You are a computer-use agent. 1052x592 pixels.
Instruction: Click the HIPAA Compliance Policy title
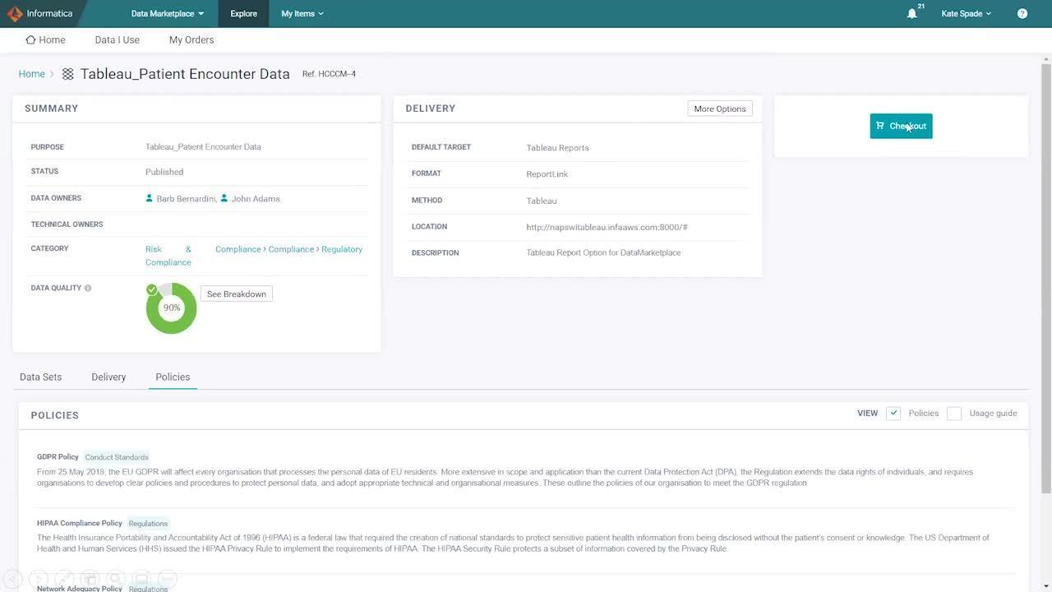point(80,523)
